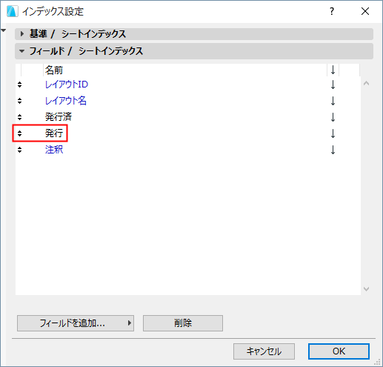Click the reorder handle for 発行済 row
383x367 pixels.
pos(19,117)
